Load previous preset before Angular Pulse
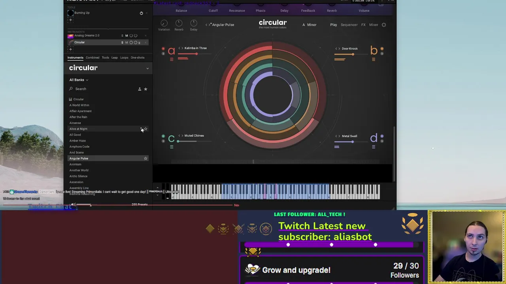506x284 pixels. [206, 25]
